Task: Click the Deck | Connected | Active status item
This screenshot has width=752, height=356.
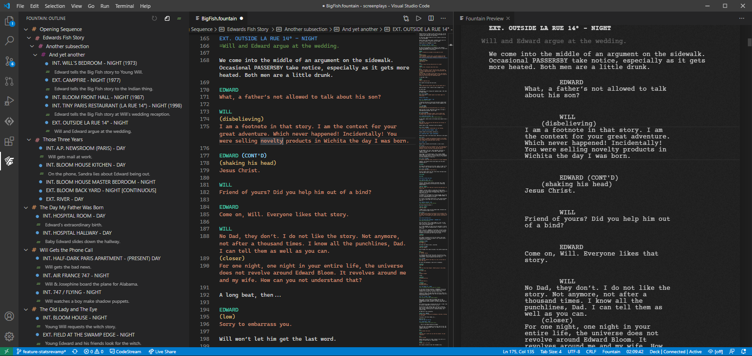Action: pos(676,352)
